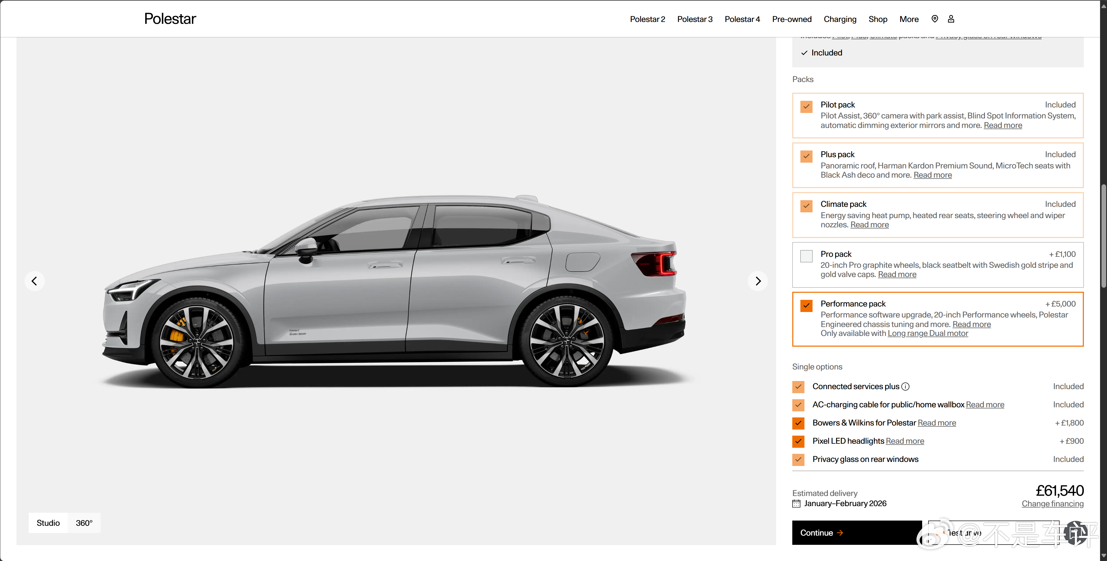Toggle Connected services plus checkbox
Image resolution: width=1107 pixels, height=561 pixels.
pos(798,387)
